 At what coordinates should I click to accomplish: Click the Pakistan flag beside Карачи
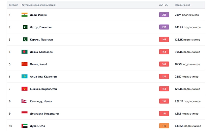point(24,39)
